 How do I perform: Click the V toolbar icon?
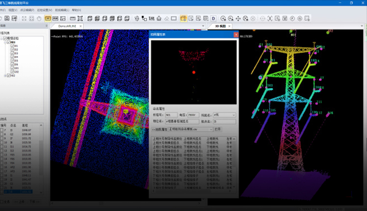[285, 19]
